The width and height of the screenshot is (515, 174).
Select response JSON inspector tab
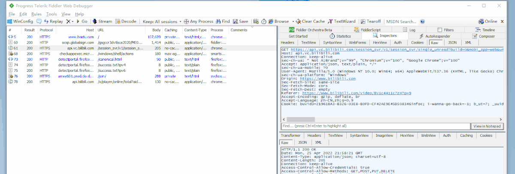(303, 142)
